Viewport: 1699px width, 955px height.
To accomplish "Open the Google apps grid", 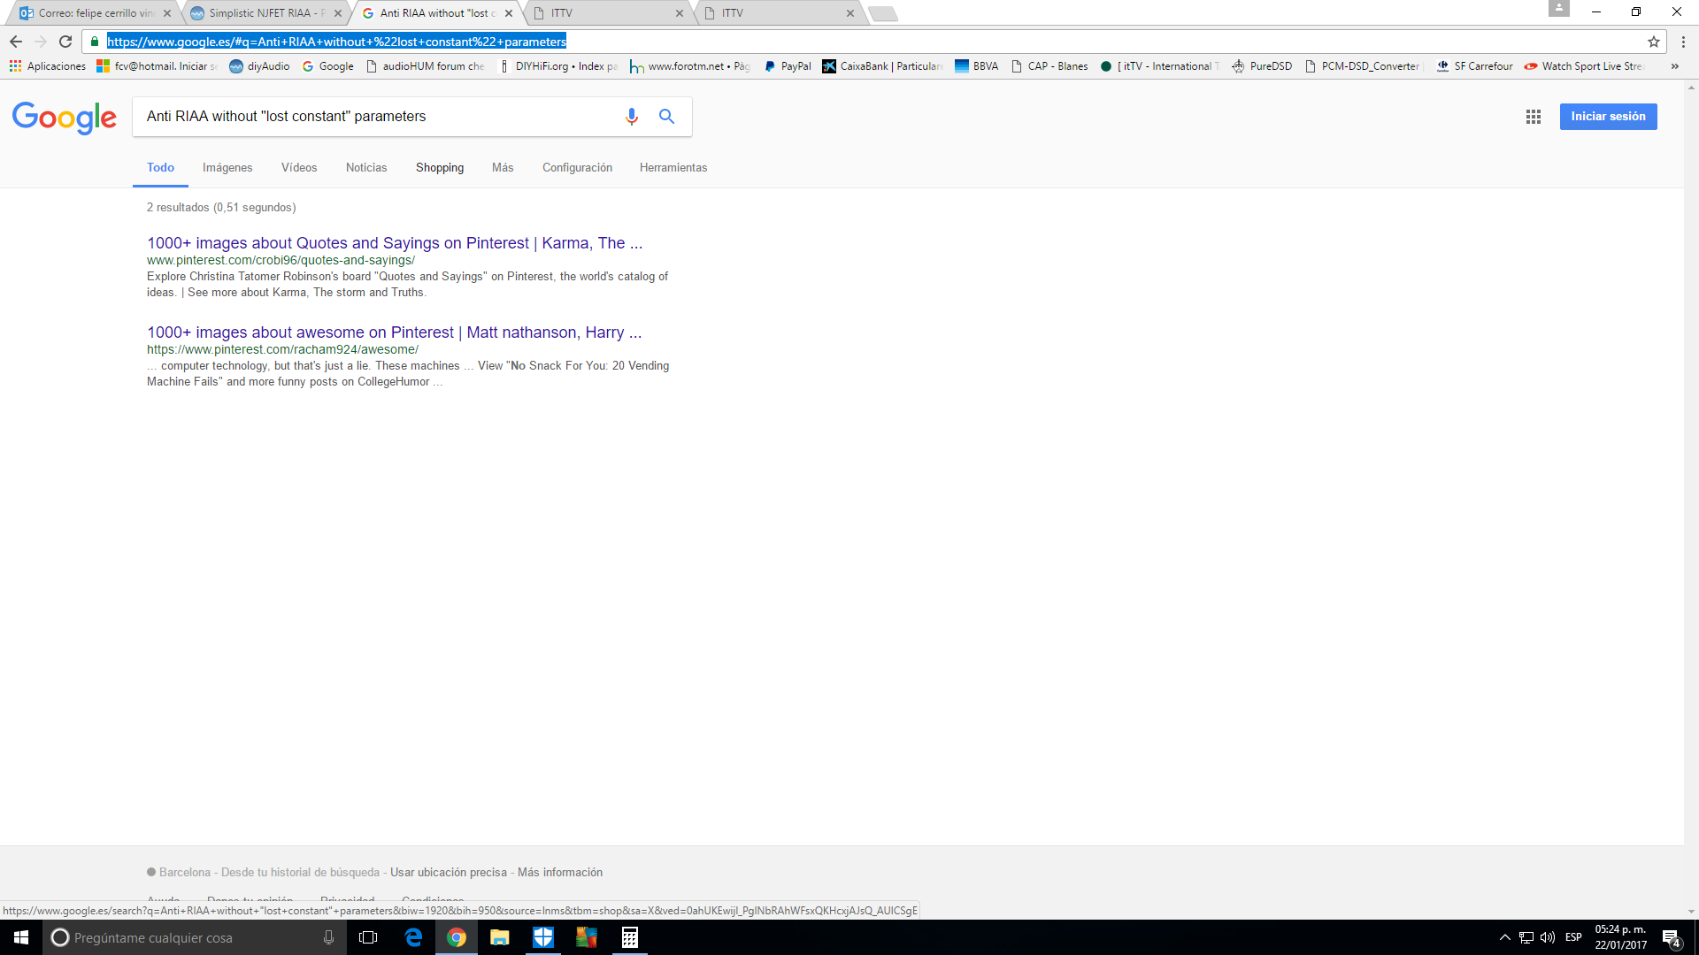I will 1534,117.
